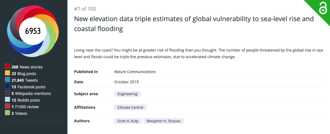The image size is (330, 134).
Task: Click the light blue Reddit posts square
Action: tap(7, 100)
